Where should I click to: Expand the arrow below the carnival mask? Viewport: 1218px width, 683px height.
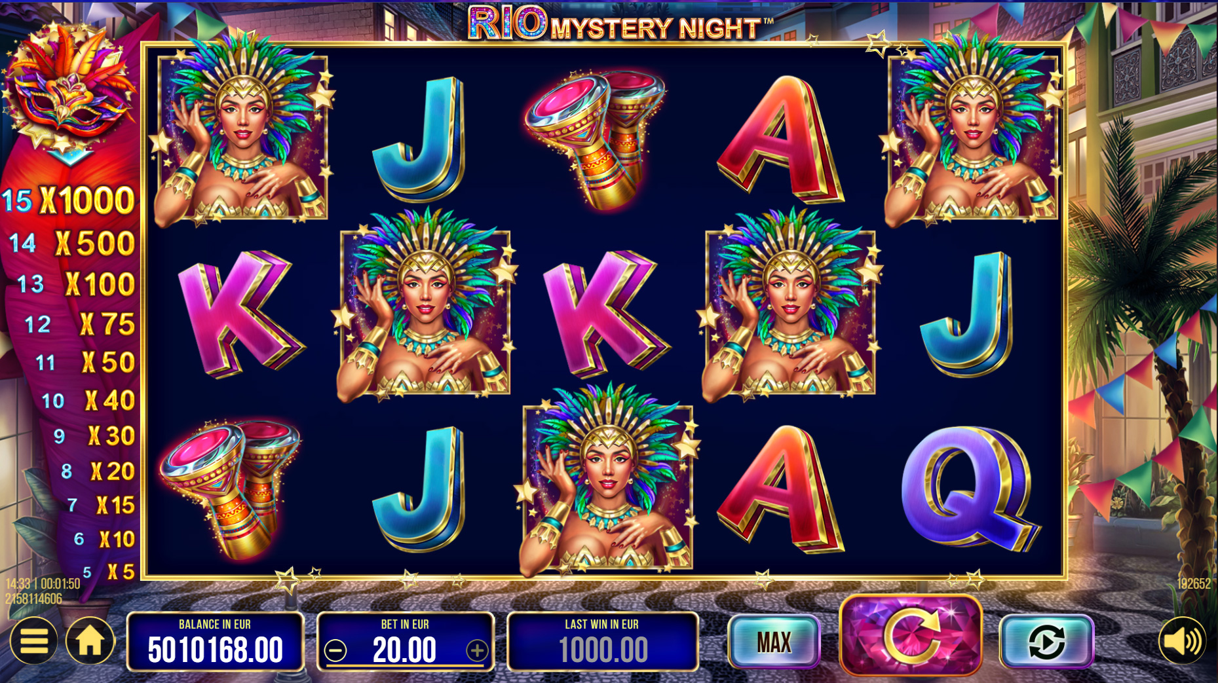[x=69, y=157]
